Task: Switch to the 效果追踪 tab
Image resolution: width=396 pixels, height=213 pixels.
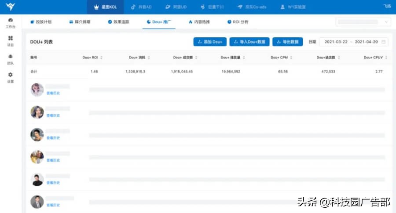Action: point(118,22)
